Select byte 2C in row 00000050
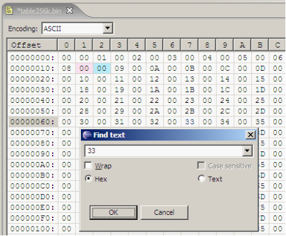286x236 pixels. tap(225, 111)
